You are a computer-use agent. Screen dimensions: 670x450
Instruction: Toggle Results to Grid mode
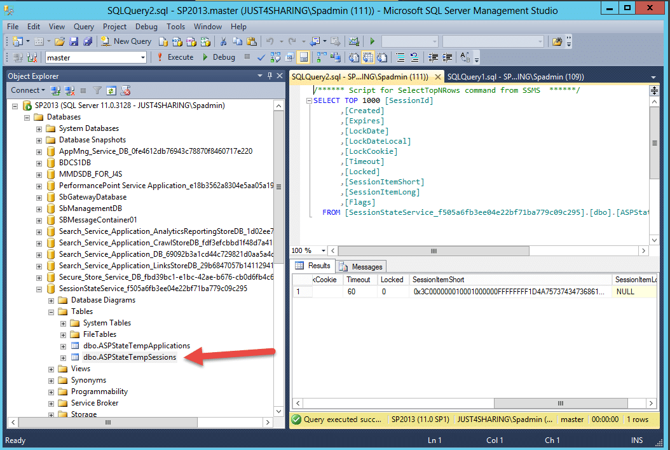[x=368, y=57]
